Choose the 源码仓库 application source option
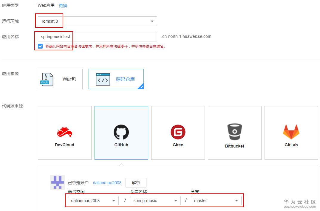 coord(116,79)
